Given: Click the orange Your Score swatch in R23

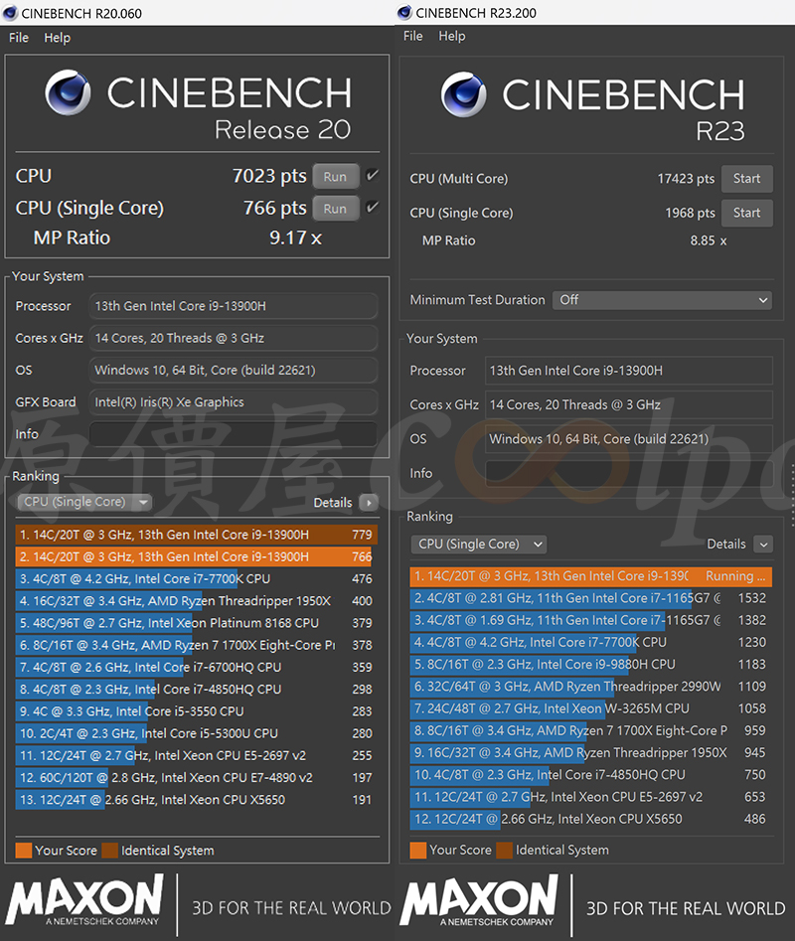Looking at the screenshot, I should 418,850.
